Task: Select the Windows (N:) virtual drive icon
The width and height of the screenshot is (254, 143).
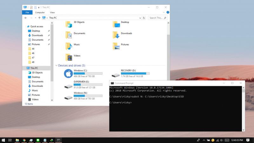Action: tap(68, 98)
